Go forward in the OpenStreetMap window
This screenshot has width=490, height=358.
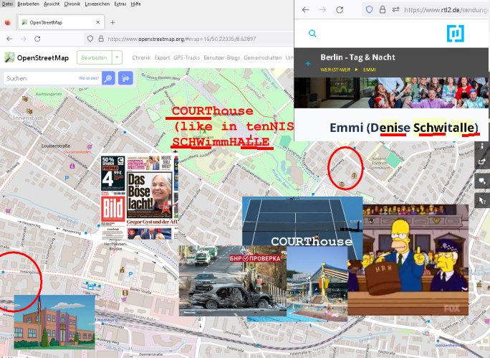pyautogui.click(x=24, y=39)
